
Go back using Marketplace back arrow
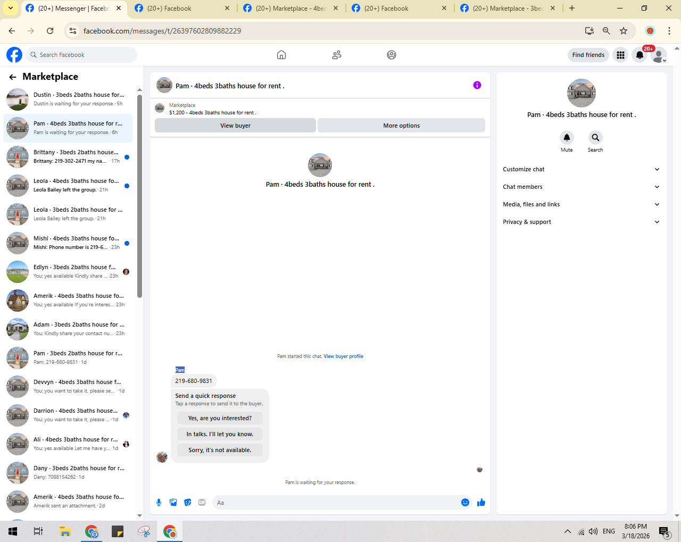pyautogui.click(x=13, y=77)
